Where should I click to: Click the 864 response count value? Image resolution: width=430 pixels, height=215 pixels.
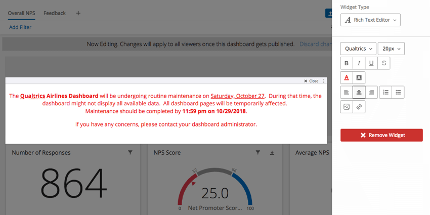74,183
